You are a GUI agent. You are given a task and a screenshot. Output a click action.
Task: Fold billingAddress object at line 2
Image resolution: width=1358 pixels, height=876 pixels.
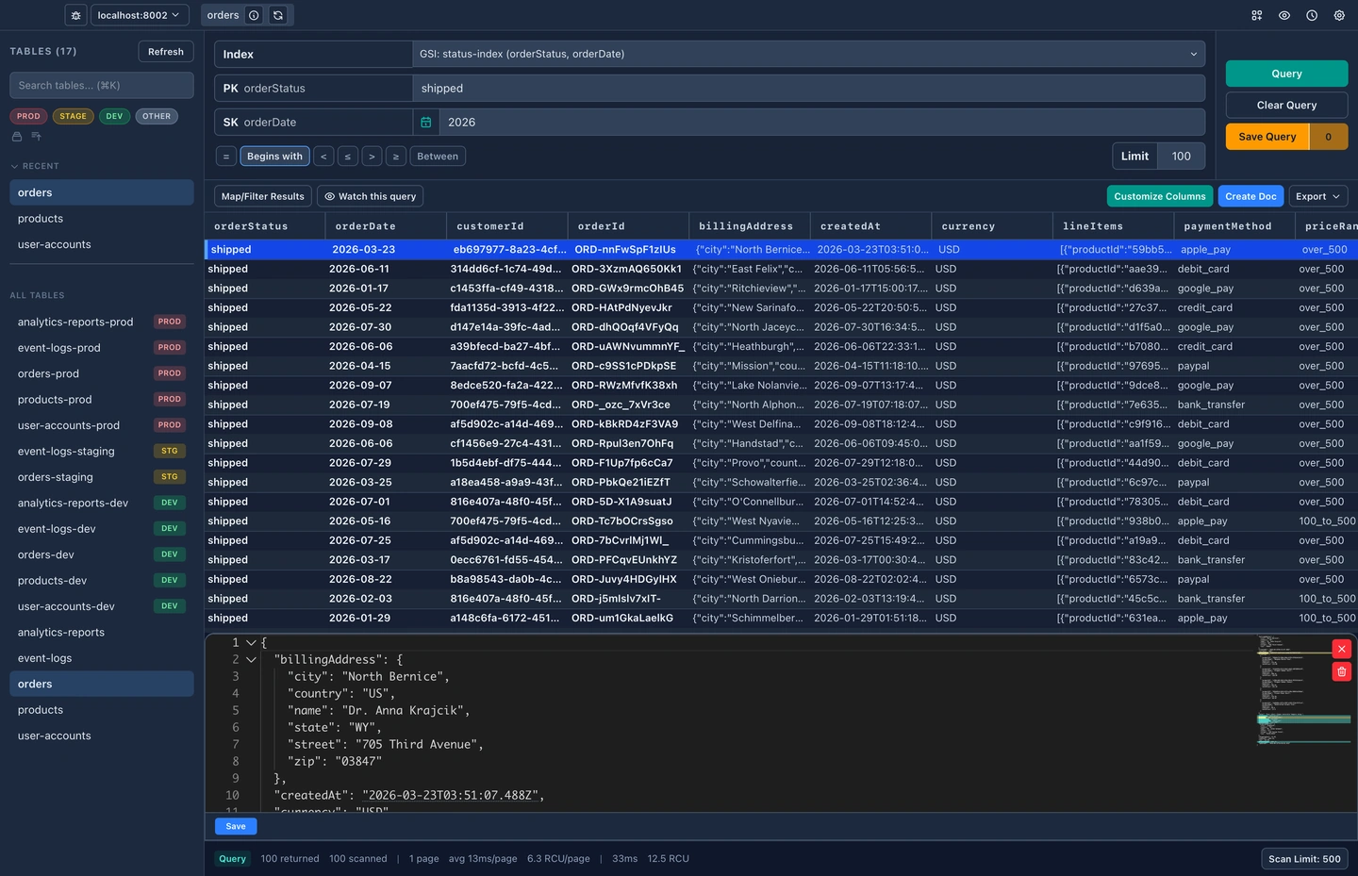click(251, 659)
